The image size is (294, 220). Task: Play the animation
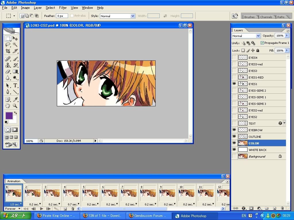pyautogui.click(x=42, y=209)
